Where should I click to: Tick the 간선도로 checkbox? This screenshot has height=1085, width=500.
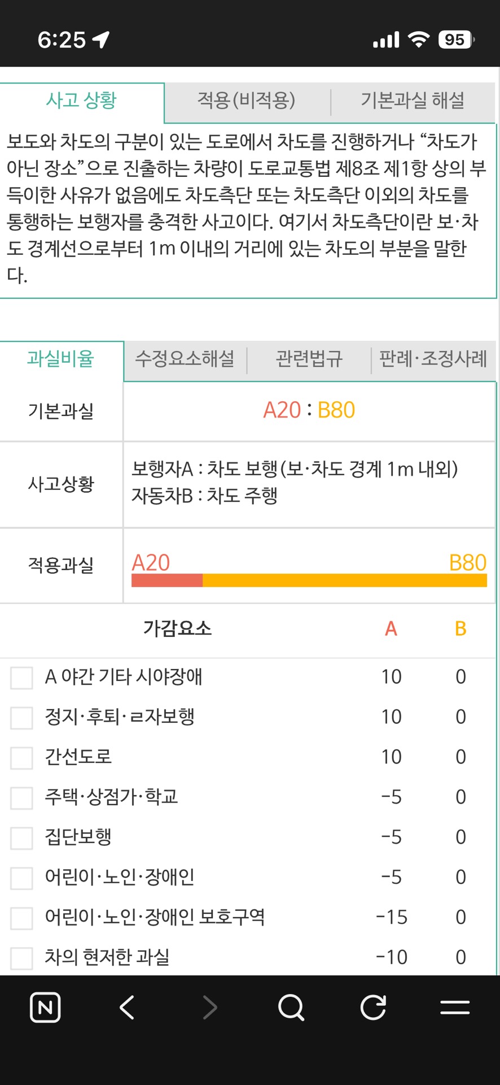[21, 758]
